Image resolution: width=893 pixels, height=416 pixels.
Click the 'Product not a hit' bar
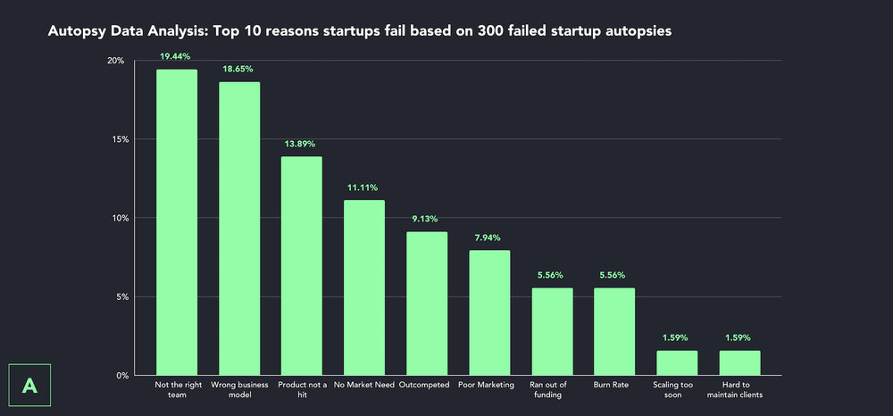pos(302,266)
